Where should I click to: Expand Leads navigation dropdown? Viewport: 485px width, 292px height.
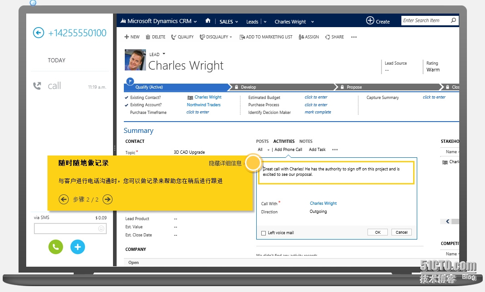pyautogui.click(x=265, y=22)
